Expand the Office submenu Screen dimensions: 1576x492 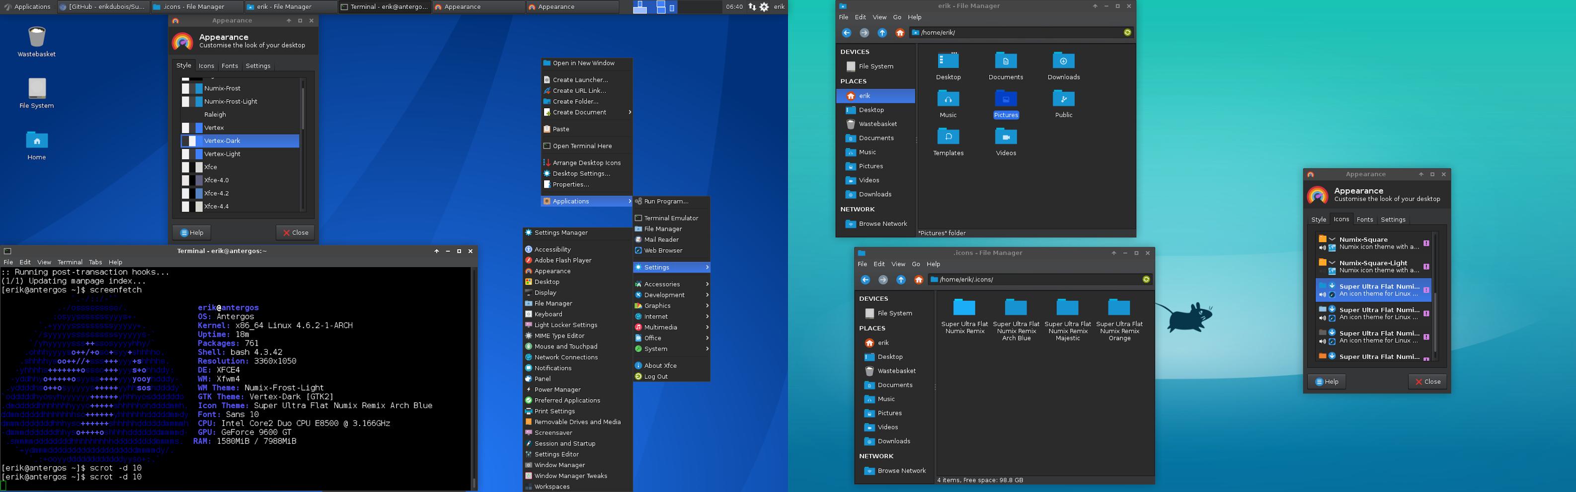click(672, 338)
